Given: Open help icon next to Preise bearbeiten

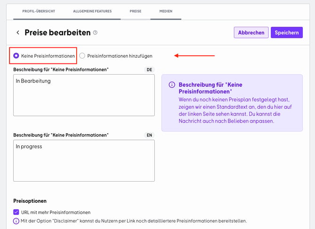Looking at the screenshot, I should click(x=95, y=32).
